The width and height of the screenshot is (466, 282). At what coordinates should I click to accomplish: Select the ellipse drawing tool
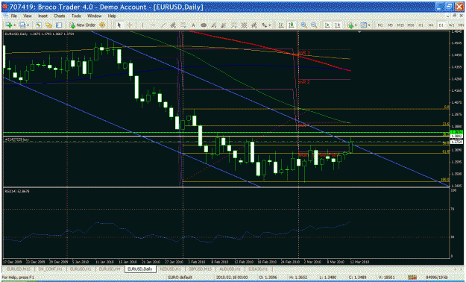click(x=204, y=25)
